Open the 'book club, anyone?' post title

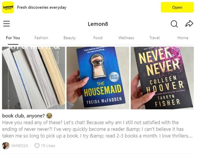(x=23, y=116)
